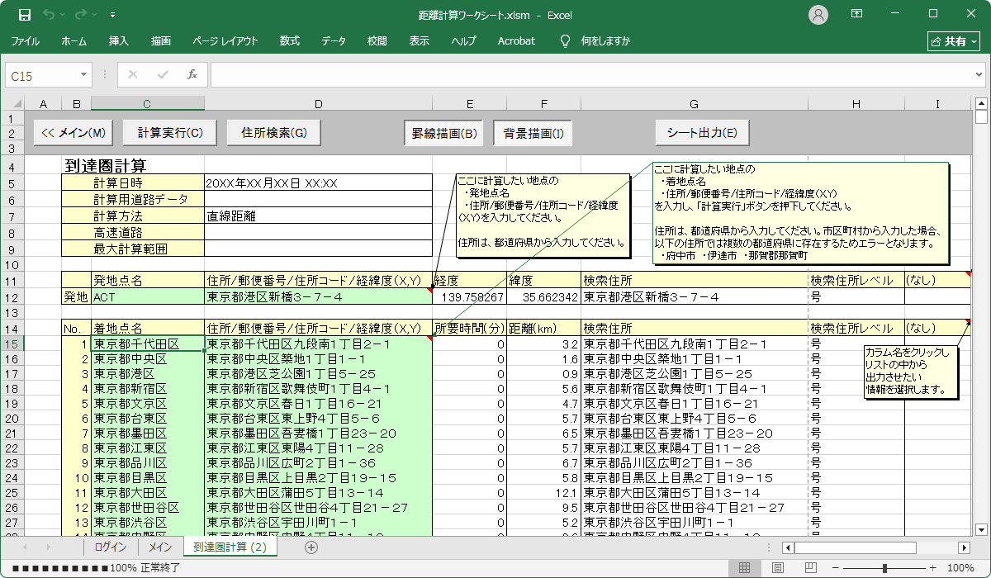Click the formula bar confirm checkmark icon

coord(163,75)
